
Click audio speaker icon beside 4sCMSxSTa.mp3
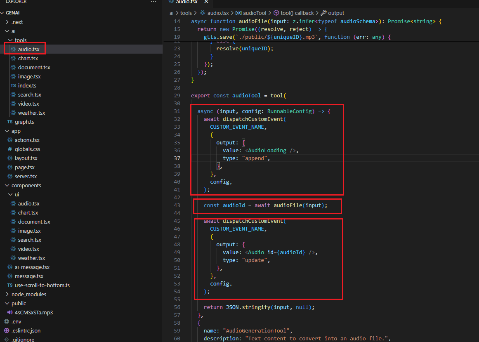pyautogui.click(x=10, y=312)
